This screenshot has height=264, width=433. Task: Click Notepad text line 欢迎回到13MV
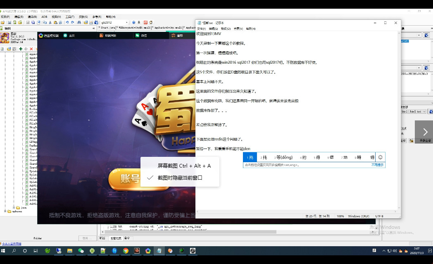209,34
